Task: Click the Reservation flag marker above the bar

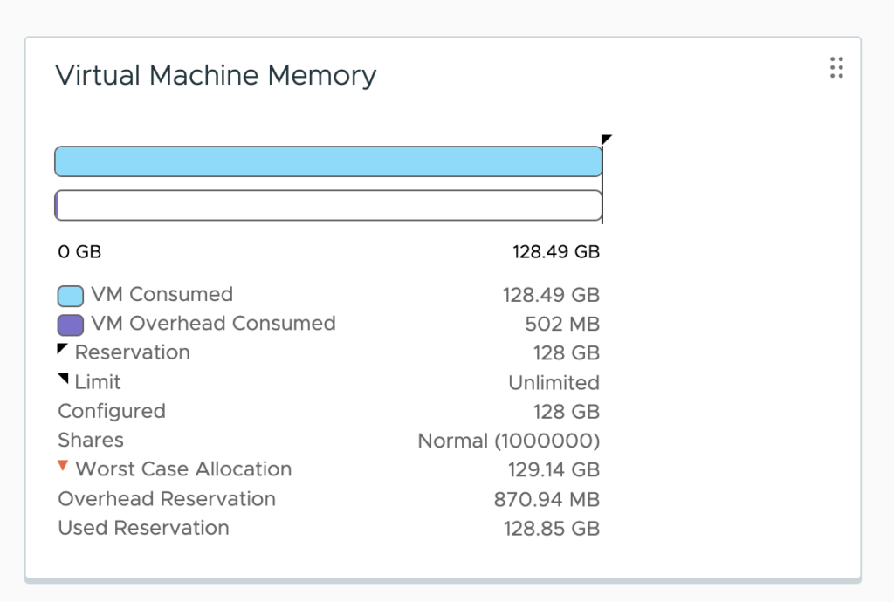Action: pyautogui.click(x=607, y=139)
